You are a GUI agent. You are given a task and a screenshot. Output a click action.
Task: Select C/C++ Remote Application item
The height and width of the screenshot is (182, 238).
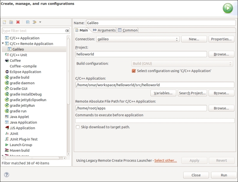pos(32,44)
